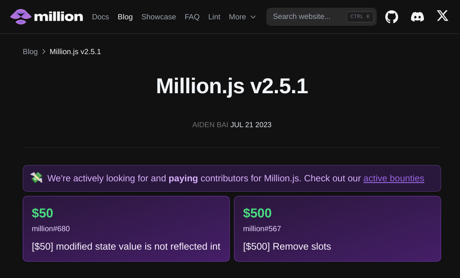Go to Blog in the top navigation

click(x=125, y=17)
